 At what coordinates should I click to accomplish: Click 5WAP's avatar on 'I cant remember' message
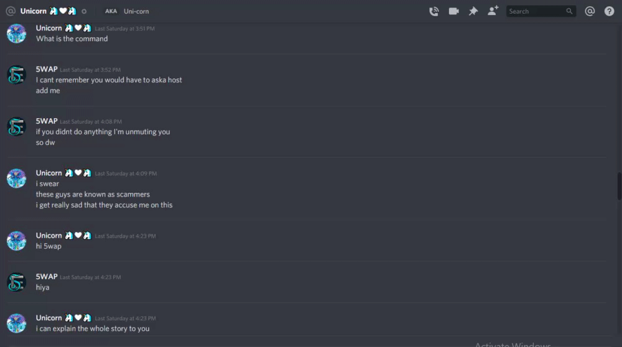[16, 75]
